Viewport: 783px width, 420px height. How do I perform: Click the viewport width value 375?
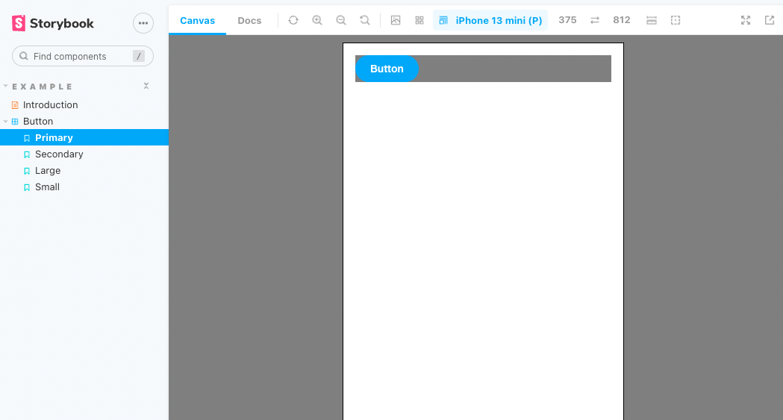(567, 20)
